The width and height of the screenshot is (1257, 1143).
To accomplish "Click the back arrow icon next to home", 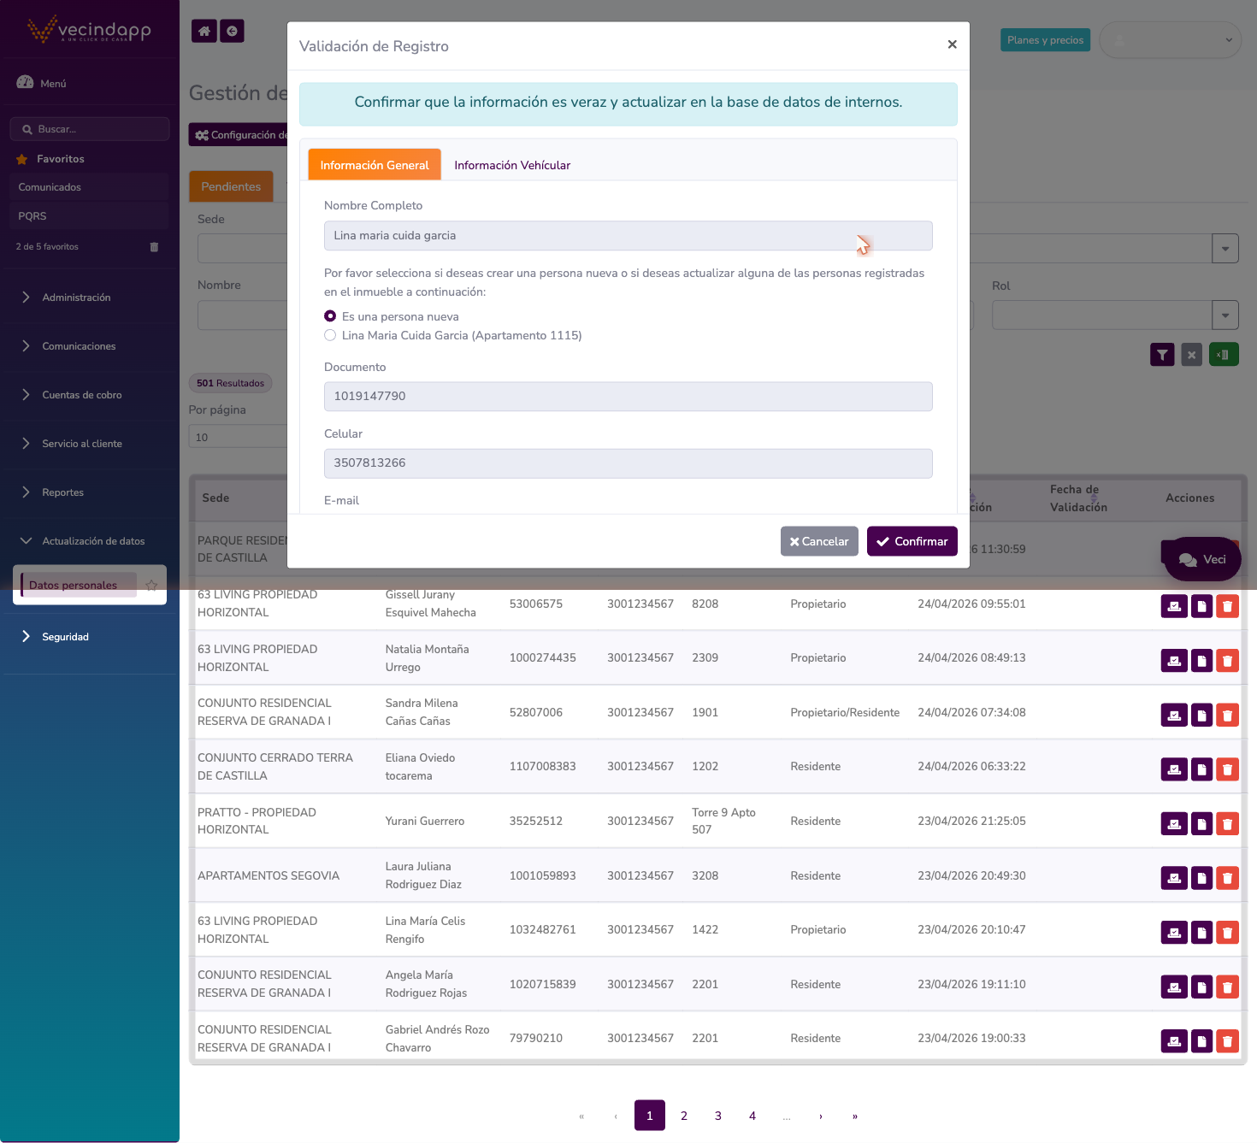I will pos(233,32).
